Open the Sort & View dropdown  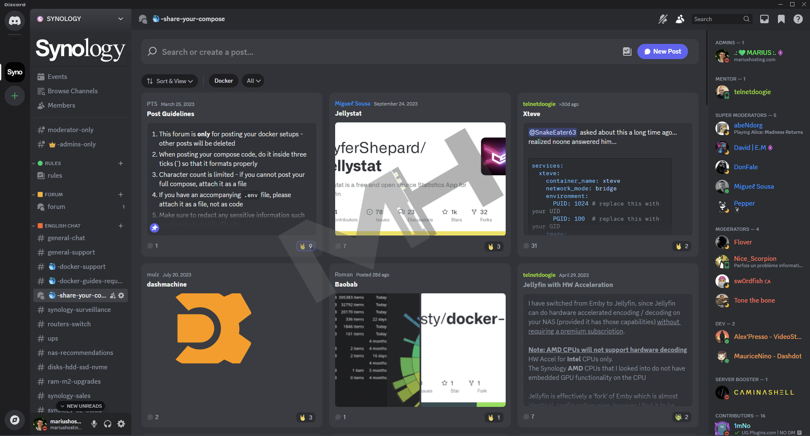[170, 81]
